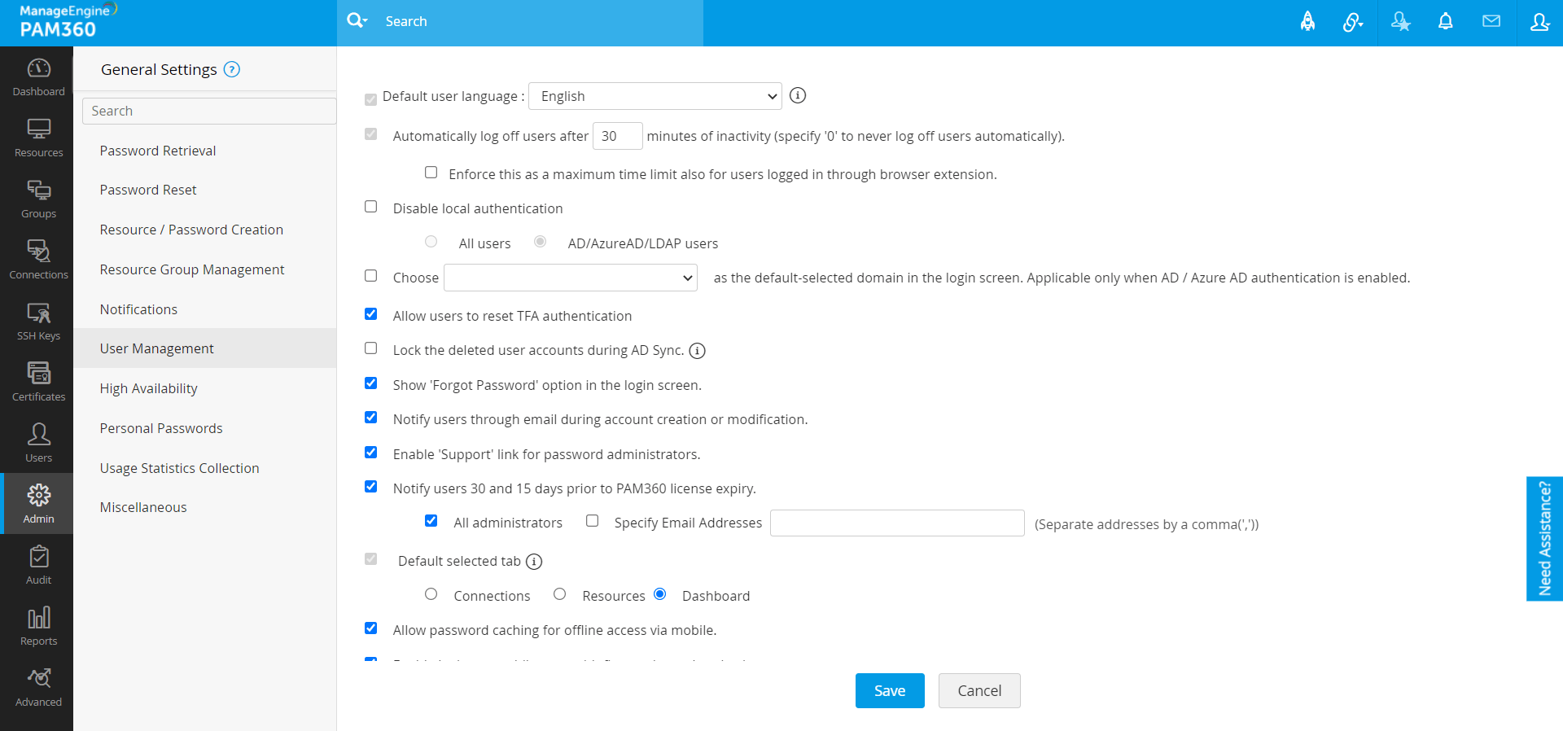Select Password Retrieval settings menu item
The width and height of the screenshot is (1563, 731).
[158, 151]
